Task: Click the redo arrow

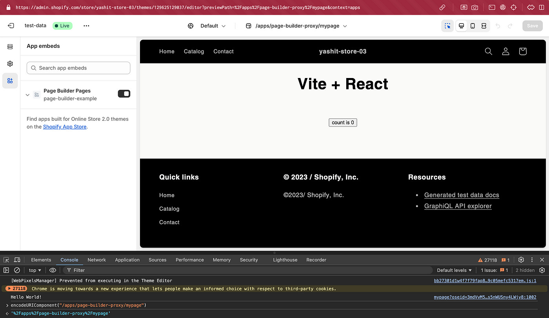Action: pos(510,26)
